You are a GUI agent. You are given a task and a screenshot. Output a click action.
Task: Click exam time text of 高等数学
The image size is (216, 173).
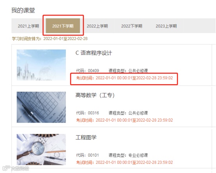124,120
